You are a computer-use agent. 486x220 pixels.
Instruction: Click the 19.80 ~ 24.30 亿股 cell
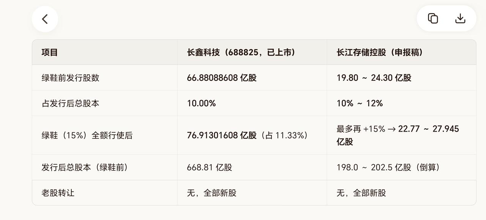click(x=374, y=78)
